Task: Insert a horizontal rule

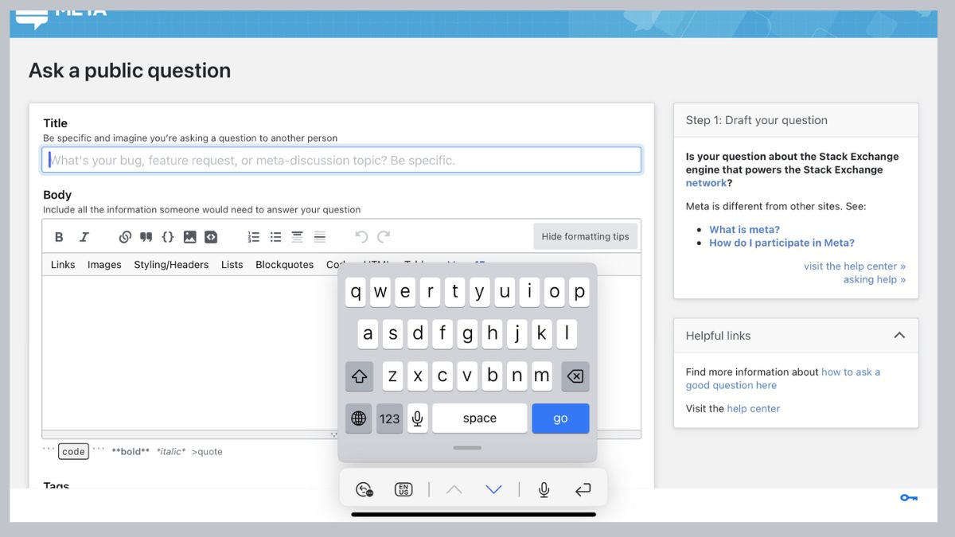Action: [319, 237]
